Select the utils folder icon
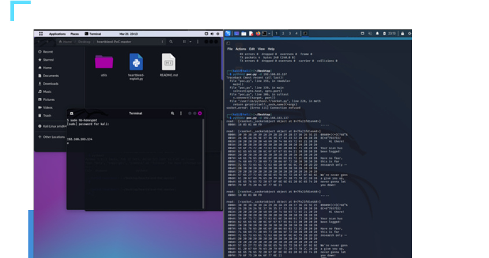 tap(104, 62)
